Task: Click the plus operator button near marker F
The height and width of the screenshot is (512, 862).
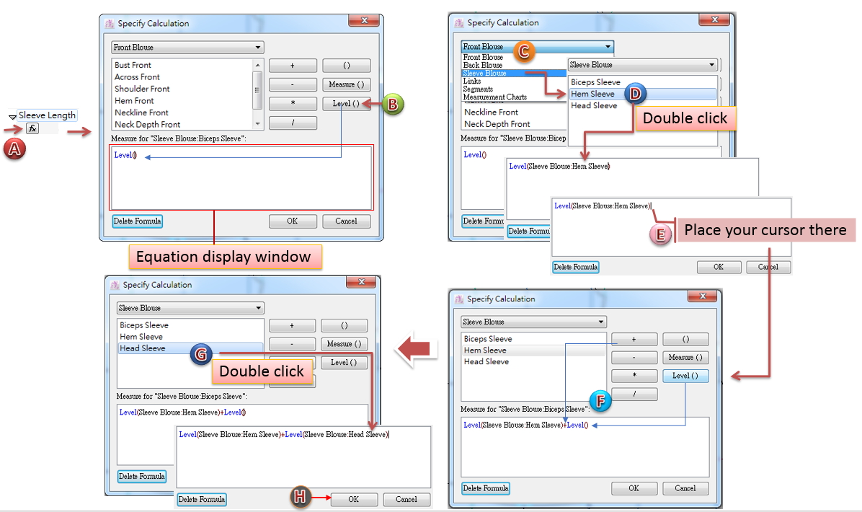Action: pos(634,340)
